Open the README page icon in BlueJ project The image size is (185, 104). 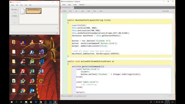23,11
